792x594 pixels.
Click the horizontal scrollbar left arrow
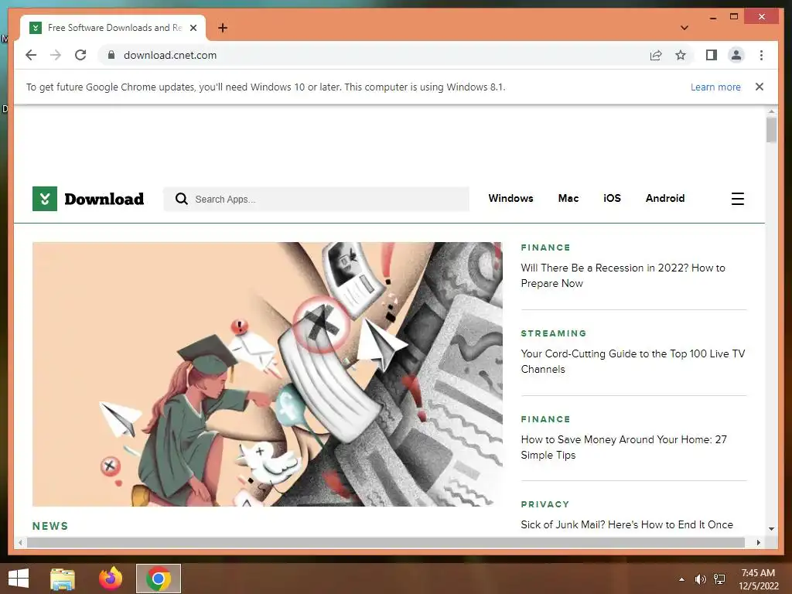tap(20, 542)
